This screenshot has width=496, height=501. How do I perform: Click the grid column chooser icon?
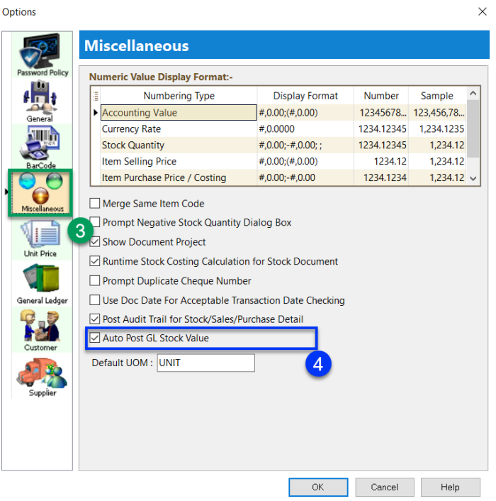pyautogui.click(x=96, y=96)
